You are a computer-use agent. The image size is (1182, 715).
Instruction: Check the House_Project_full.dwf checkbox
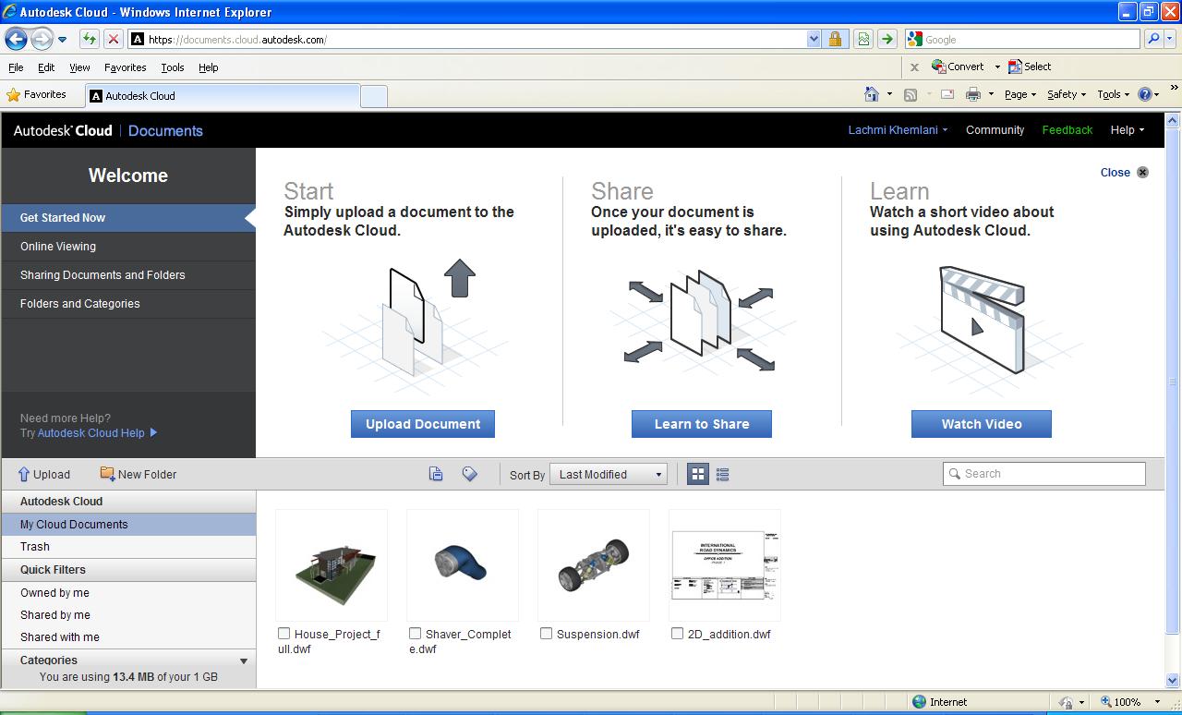pos(284,634)
